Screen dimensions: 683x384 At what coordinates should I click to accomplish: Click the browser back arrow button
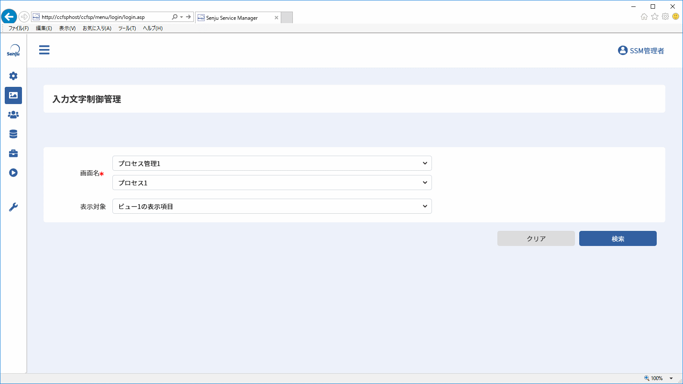(9, 17)
